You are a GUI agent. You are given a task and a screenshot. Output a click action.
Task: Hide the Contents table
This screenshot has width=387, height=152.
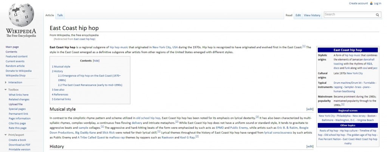click(96, 61)
